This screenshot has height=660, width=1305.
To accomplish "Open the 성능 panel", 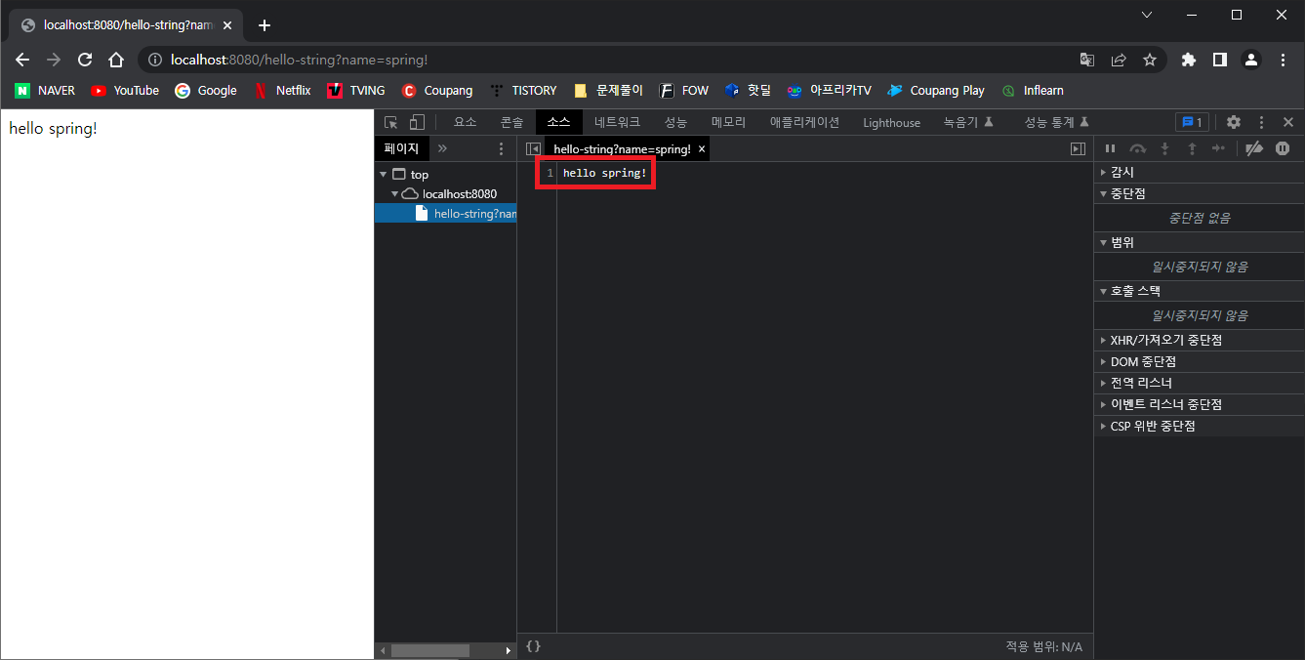I will click(x=676, y=122).
